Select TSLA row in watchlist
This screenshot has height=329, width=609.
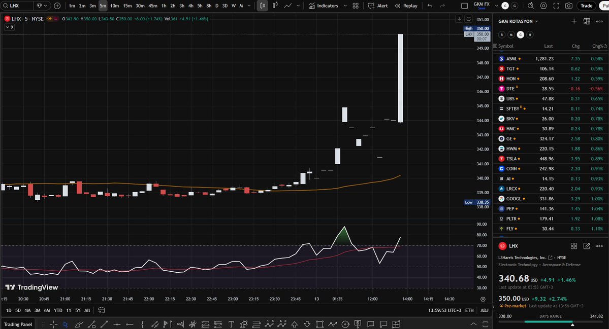click(551, 159)
